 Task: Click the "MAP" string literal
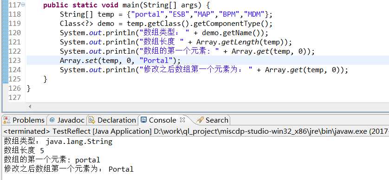click(204, 14)
